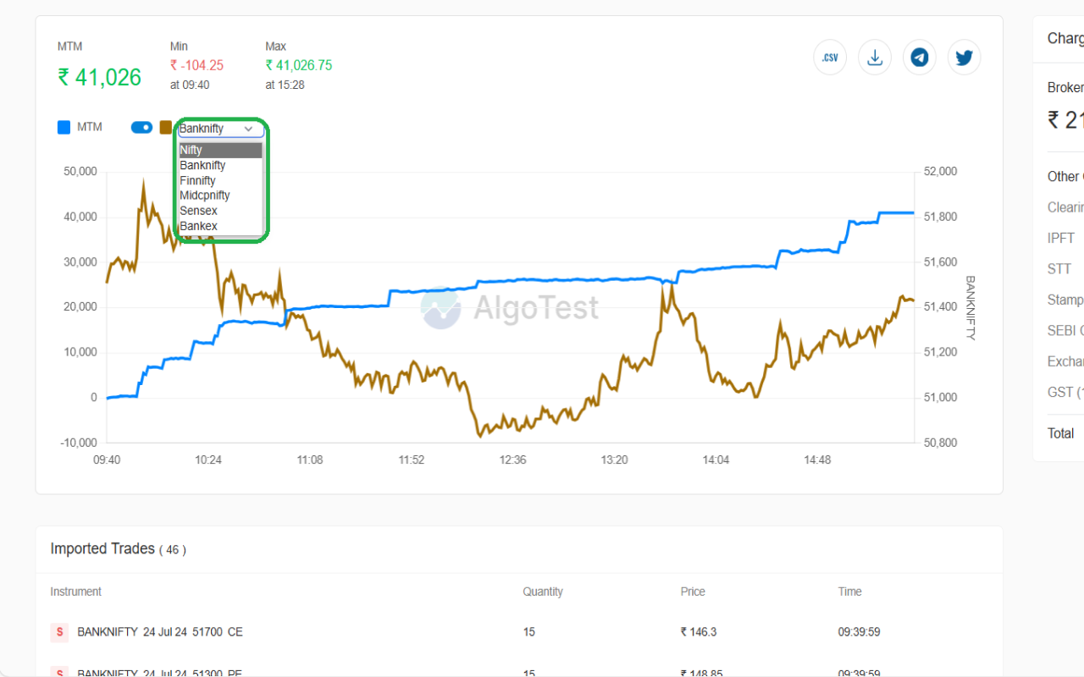Click the BANKNIFTY vertical axis label
Viewport: 1084px width, 677px height.
[x=971, y=308]
